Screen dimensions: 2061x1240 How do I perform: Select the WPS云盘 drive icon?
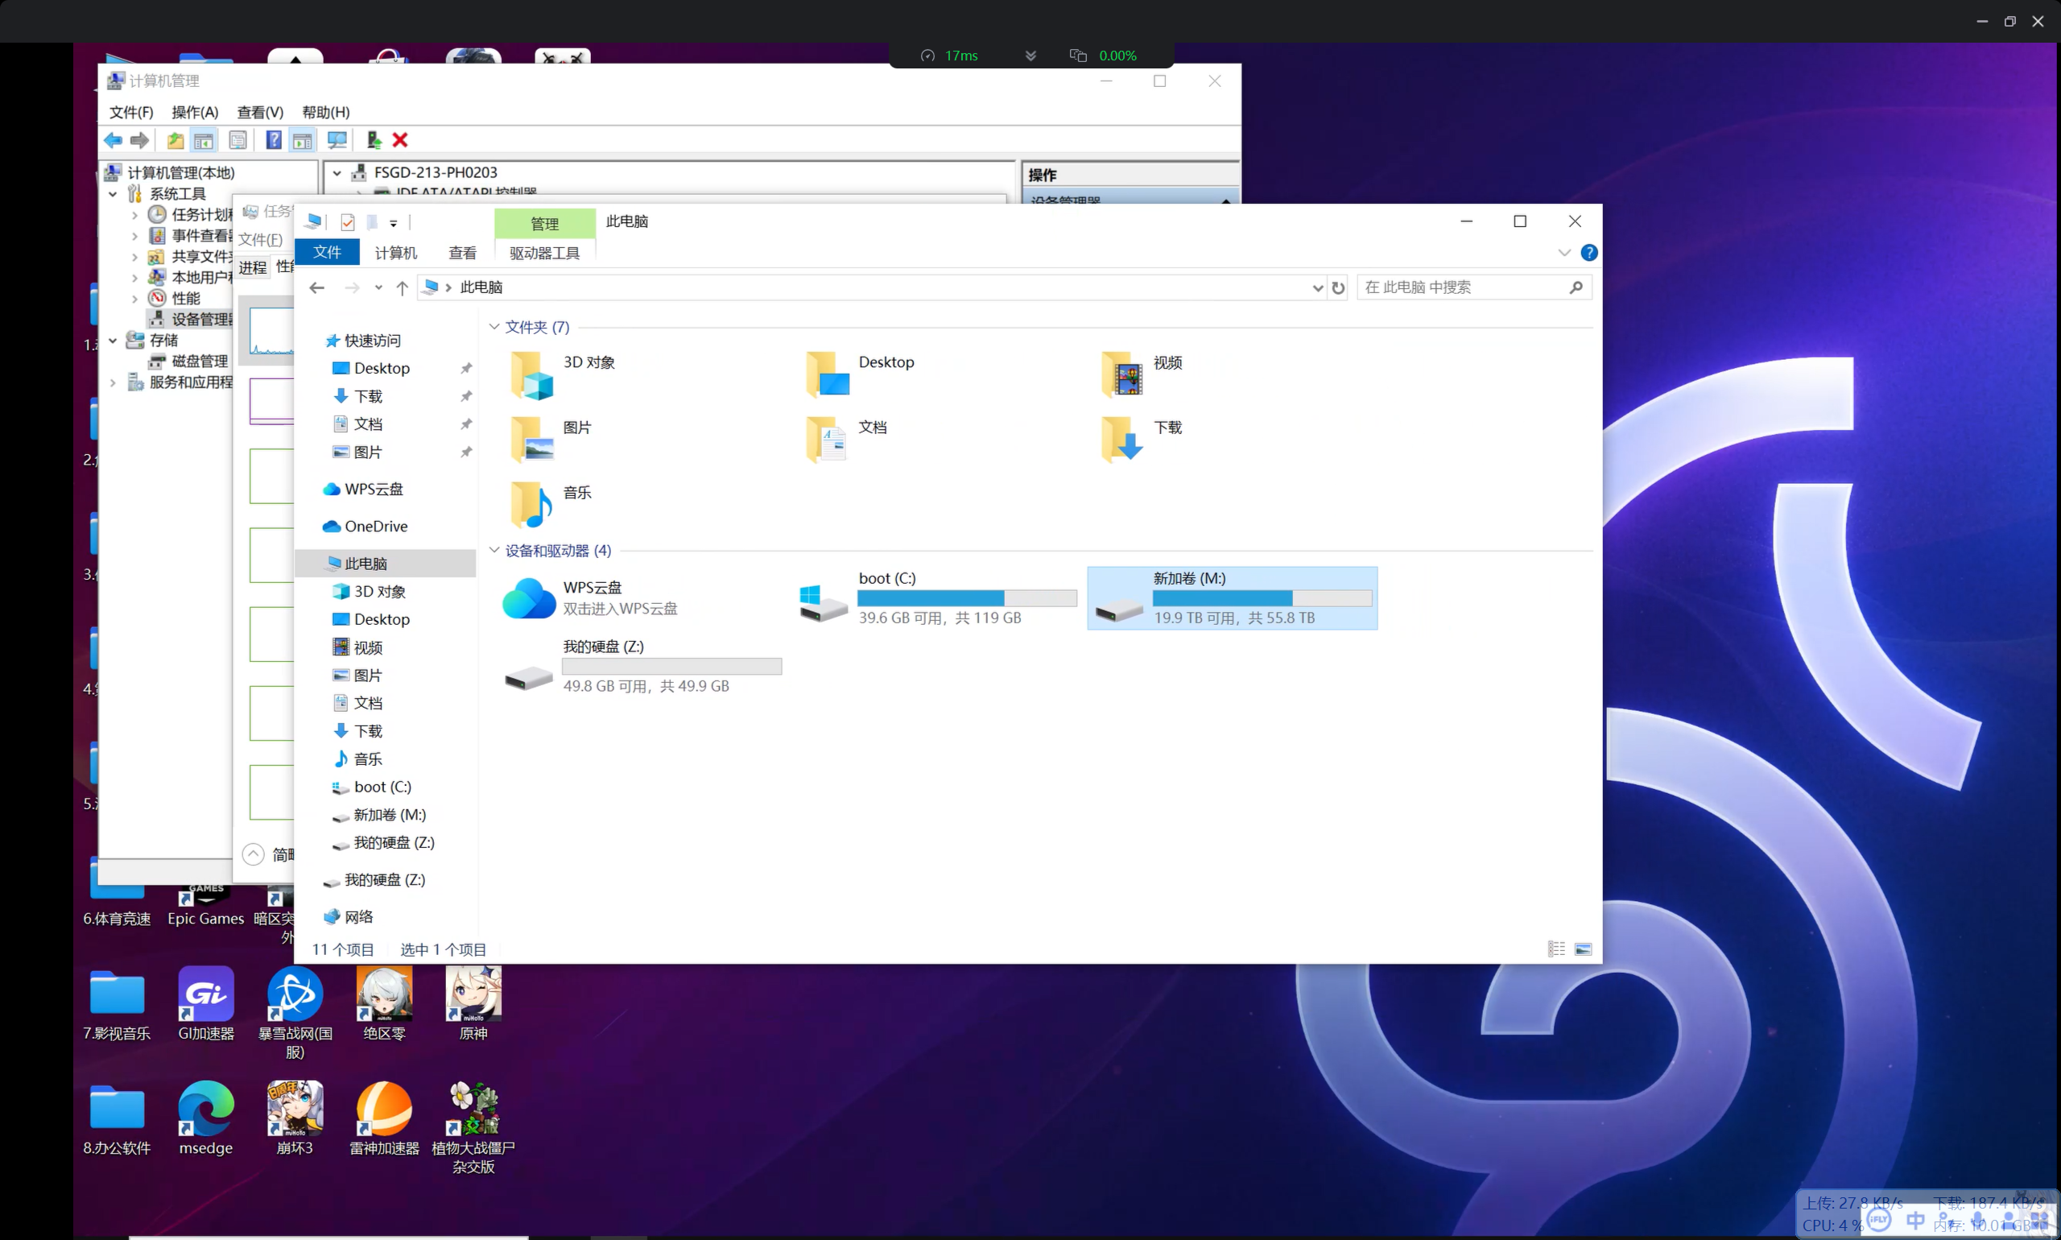click(529, 598)
